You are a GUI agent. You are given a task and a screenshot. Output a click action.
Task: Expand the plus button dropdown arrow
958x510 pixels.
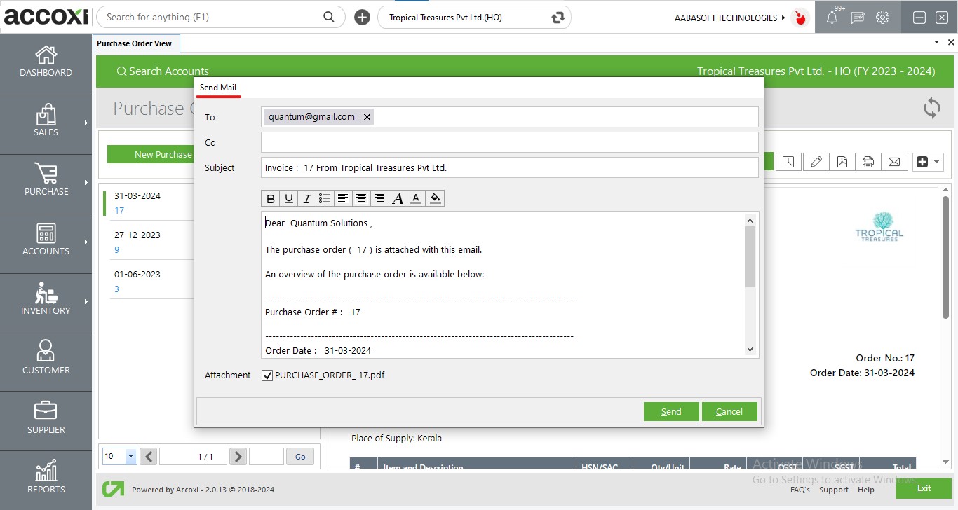click(938, 162)
